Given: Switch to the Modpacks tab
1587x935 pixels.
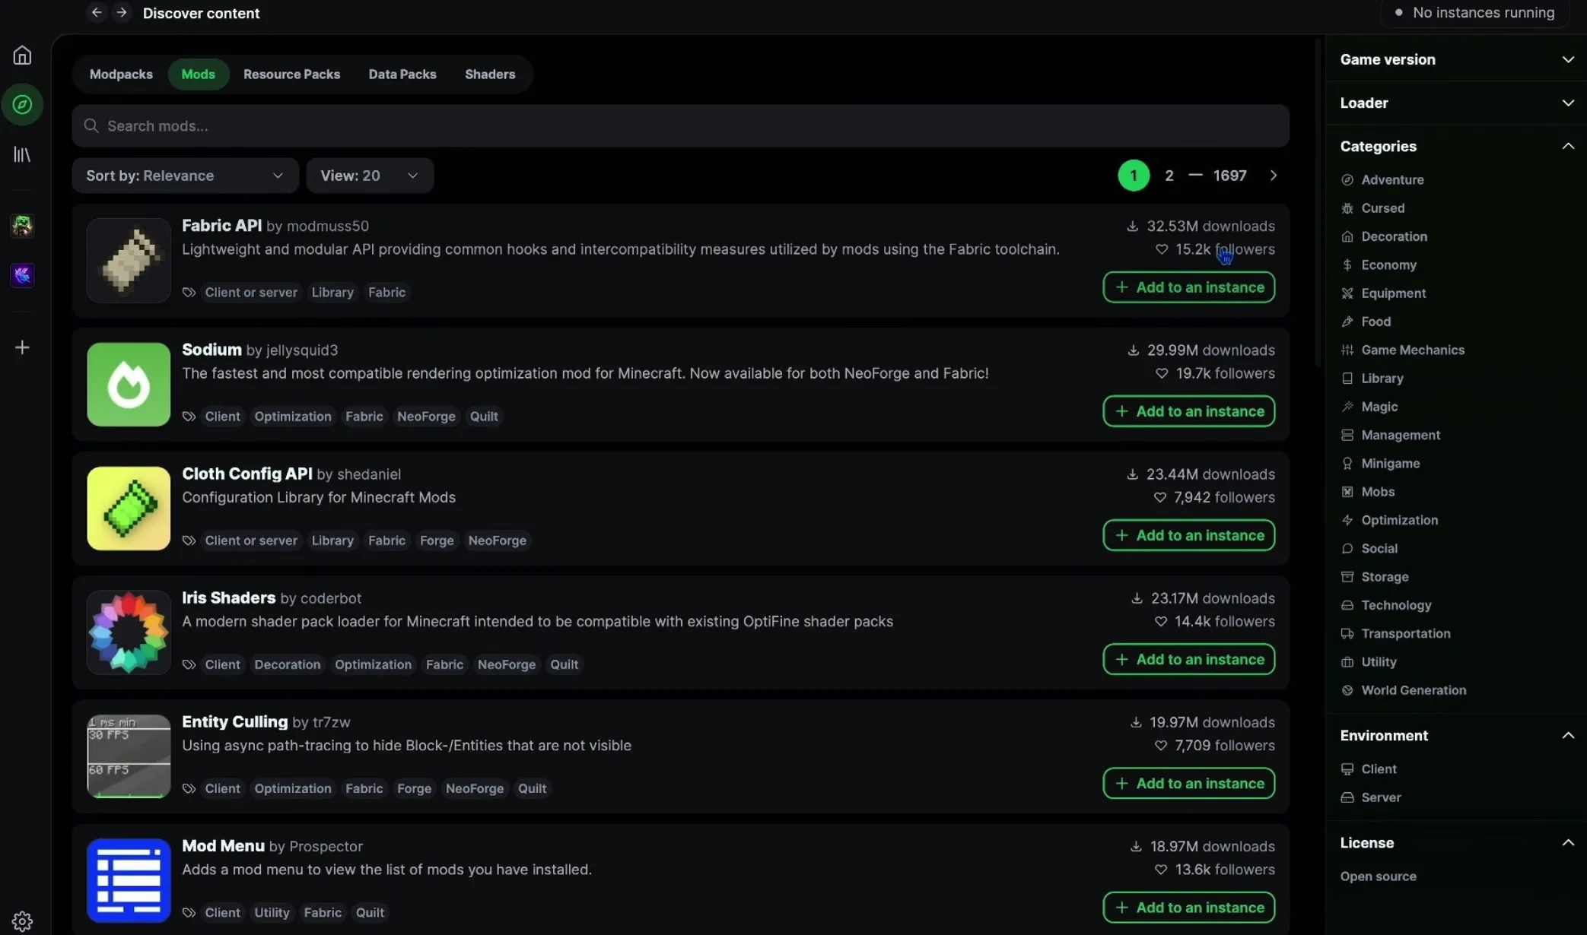Looking at the screenshot, I should (121, 74).
